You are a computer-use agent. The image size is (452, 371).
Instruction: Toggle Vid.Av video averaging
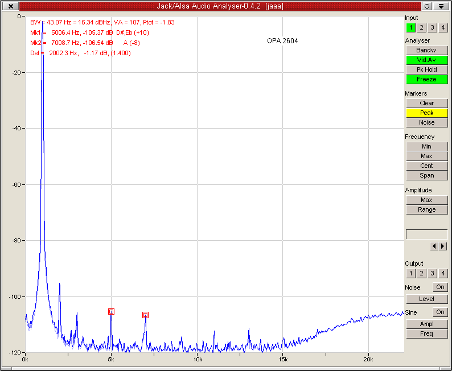(426, 60)
